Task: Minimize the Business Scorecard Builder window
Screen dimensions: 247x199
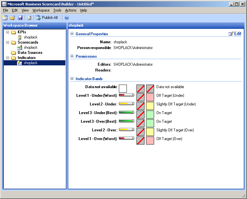Action: 231,4
